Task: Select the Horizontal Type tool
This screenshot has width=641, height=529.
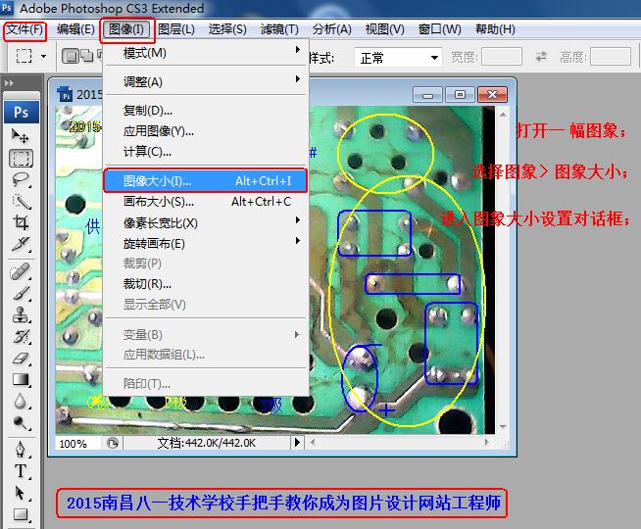Action: [x=21, y=471]
